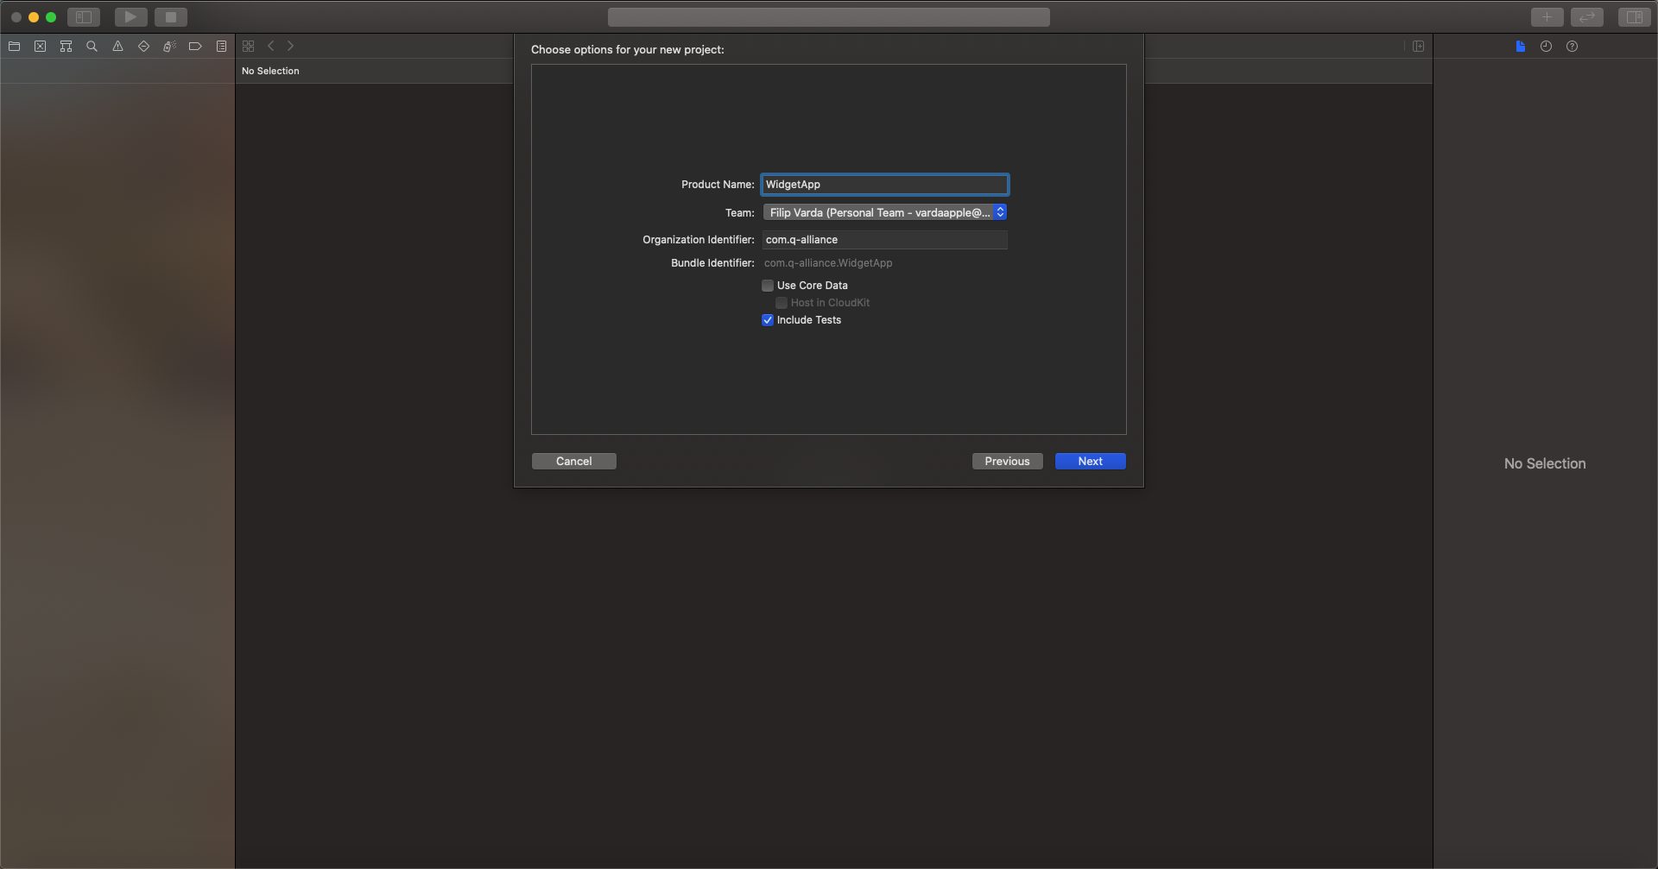Screen dimensions: 1658x869
Task: Show the File inspector
Action: [x=1520, y=47]
